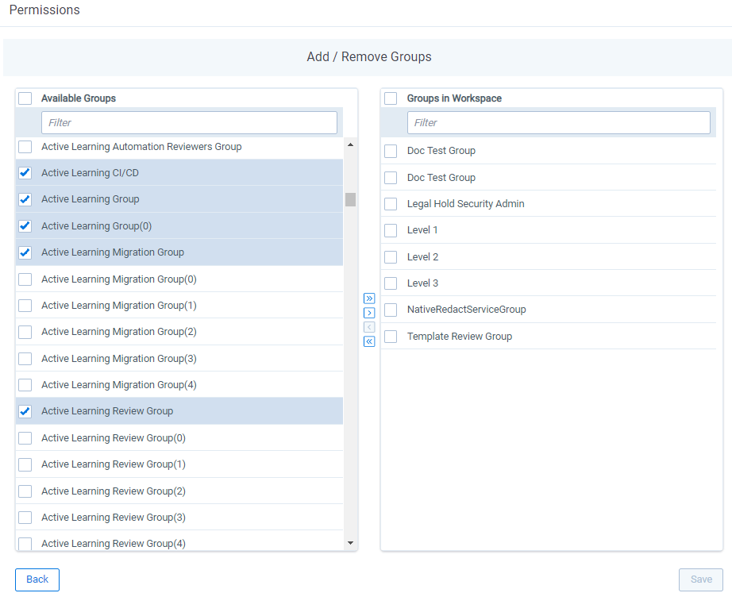Click the move selected left arrow icon
Image resolution: width=732 pixels, height=593 pixels.
coord(369,327)
